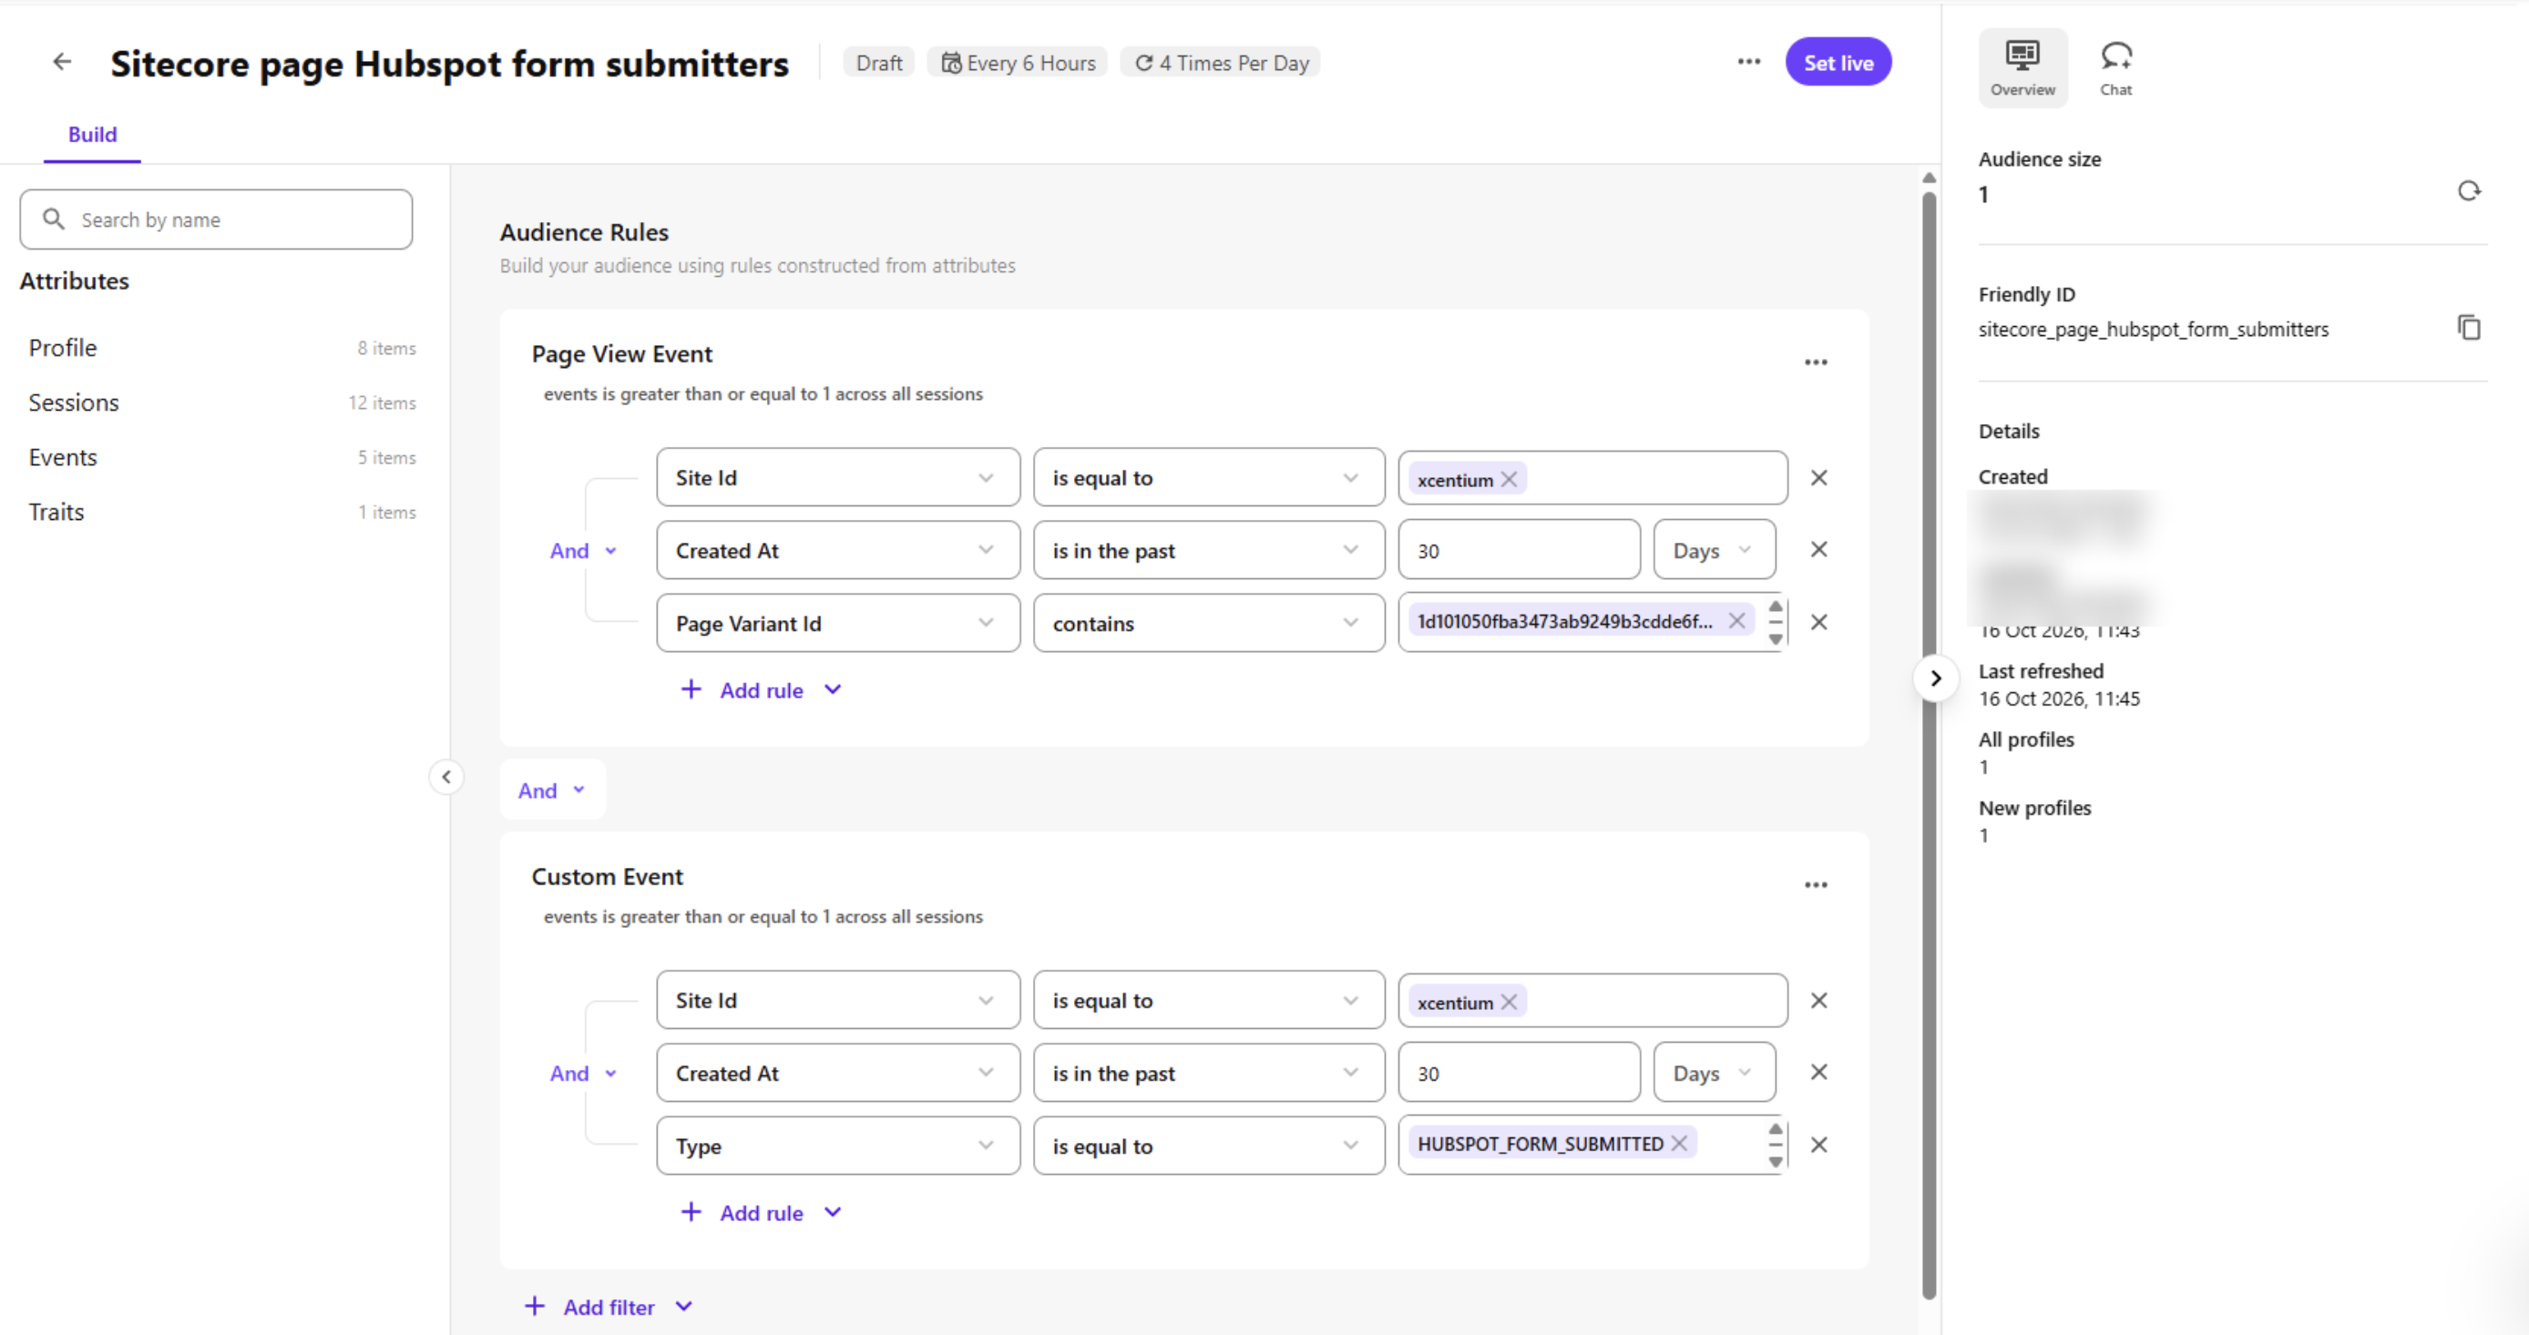Screen dimensions: 2529x1335
Task: Focus the Search by name field
Action: tap(216, 219)
